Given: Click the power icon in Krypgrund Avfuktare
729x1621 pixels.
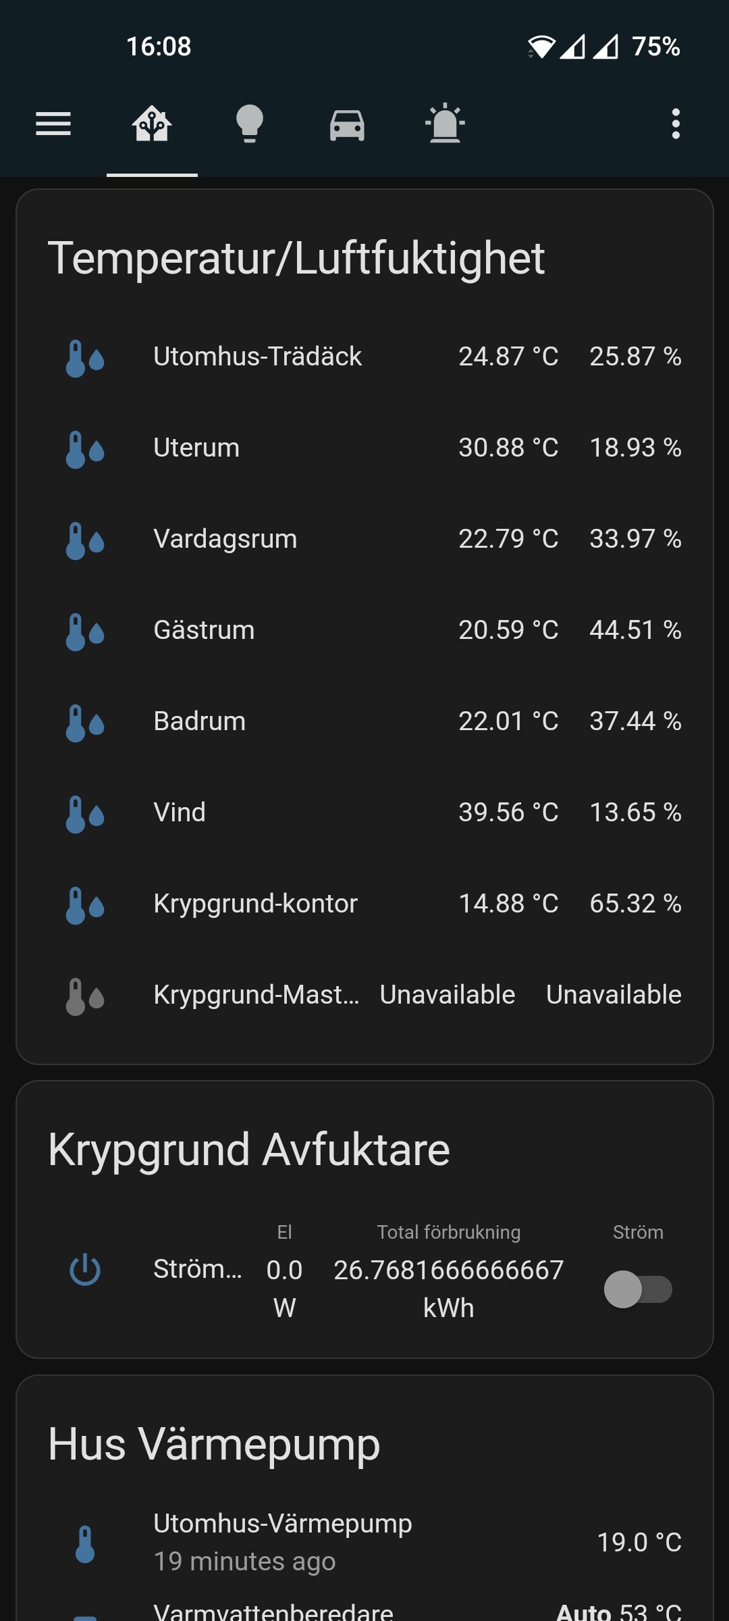Looking at the screenshot, I should 86,1270.
